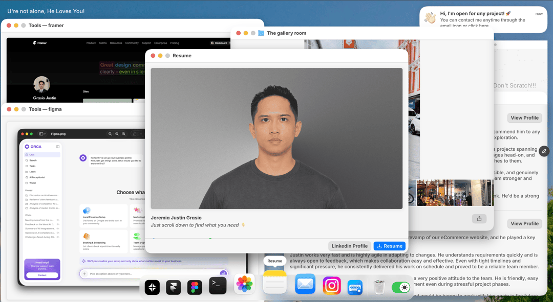Click the ORCA message input field
The image size is (553, 302).
[154, 274]
